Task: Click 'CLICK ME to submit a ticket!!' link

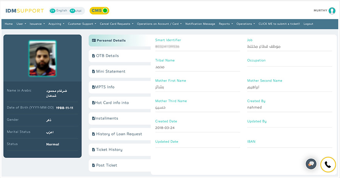Action: [x=279, y=24]
